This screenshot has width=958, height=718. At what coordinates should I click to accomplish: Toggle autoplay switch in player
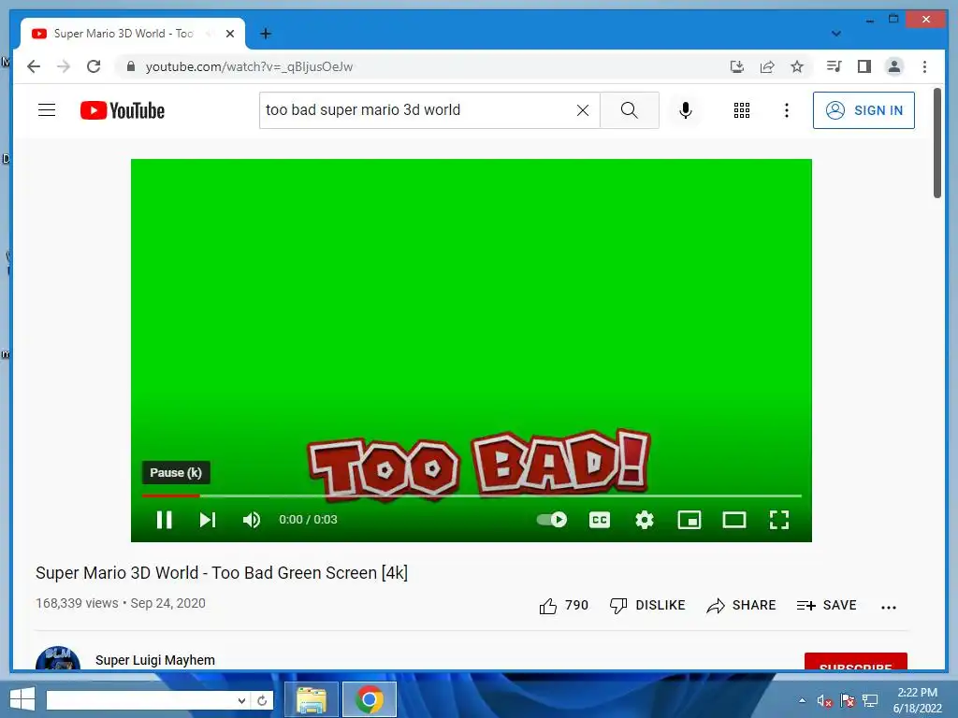coord(552,520)
